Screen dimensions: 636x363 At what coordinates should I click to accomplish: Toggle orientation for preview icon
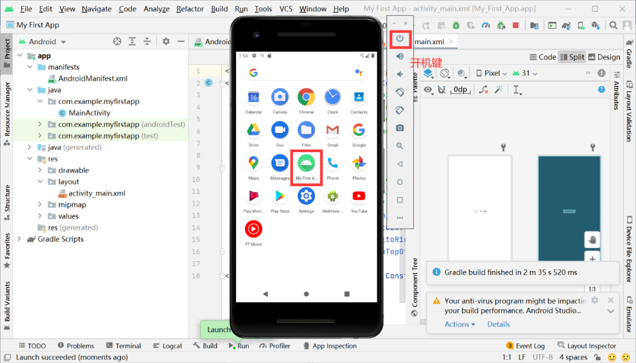(445, 74)
